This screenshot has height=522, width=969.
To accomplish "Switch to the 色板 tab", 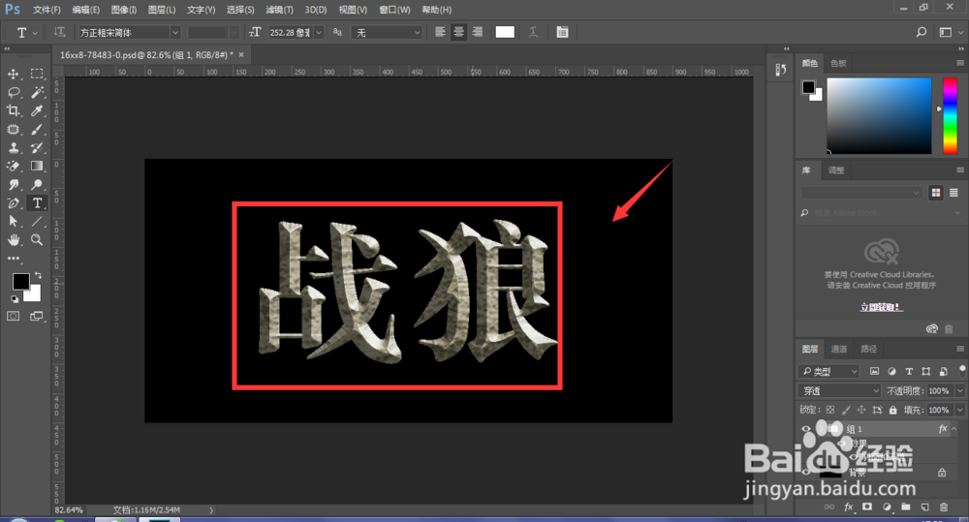I will click(838, 63).
